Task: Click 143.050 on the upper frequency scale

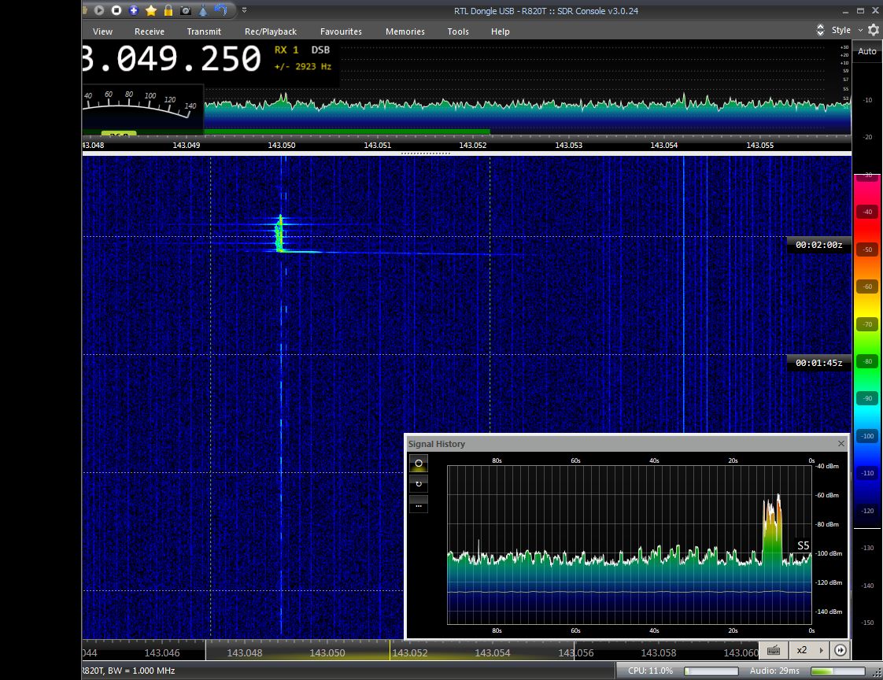Action: pyautogui.click(x=282, y=146)
